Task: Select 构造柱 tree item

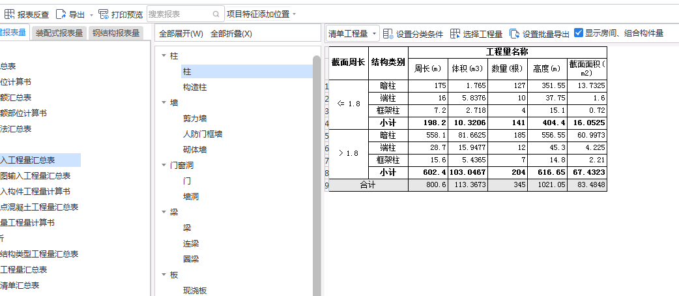Action: [195, 87]
